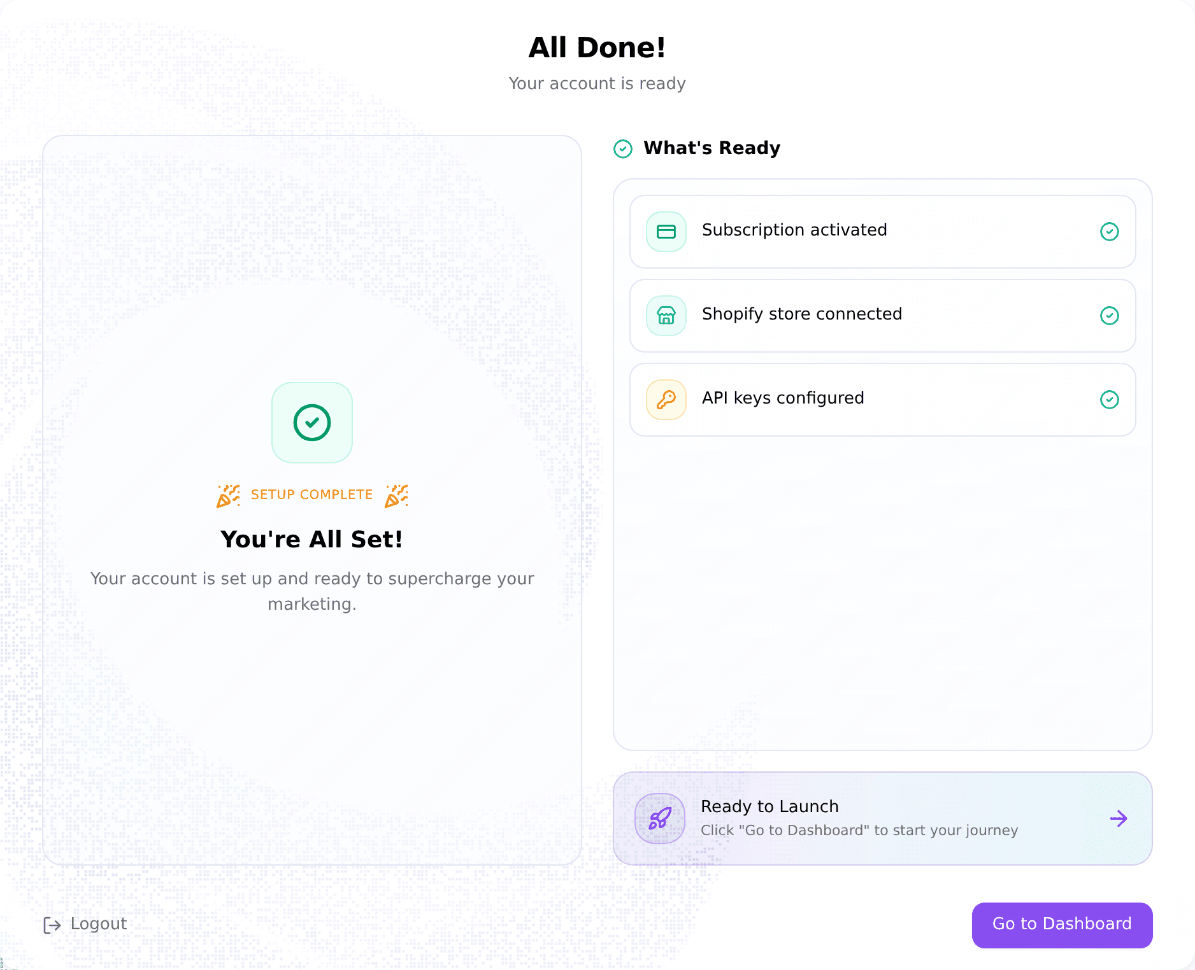This screenshot has height=970, width=1195.
Task: Click the Subscription activated status checkmark
Action: (1110, 232)
